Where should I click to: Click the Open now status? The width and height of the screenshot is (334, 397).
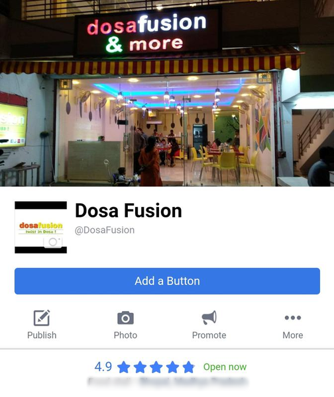point(225,367)
